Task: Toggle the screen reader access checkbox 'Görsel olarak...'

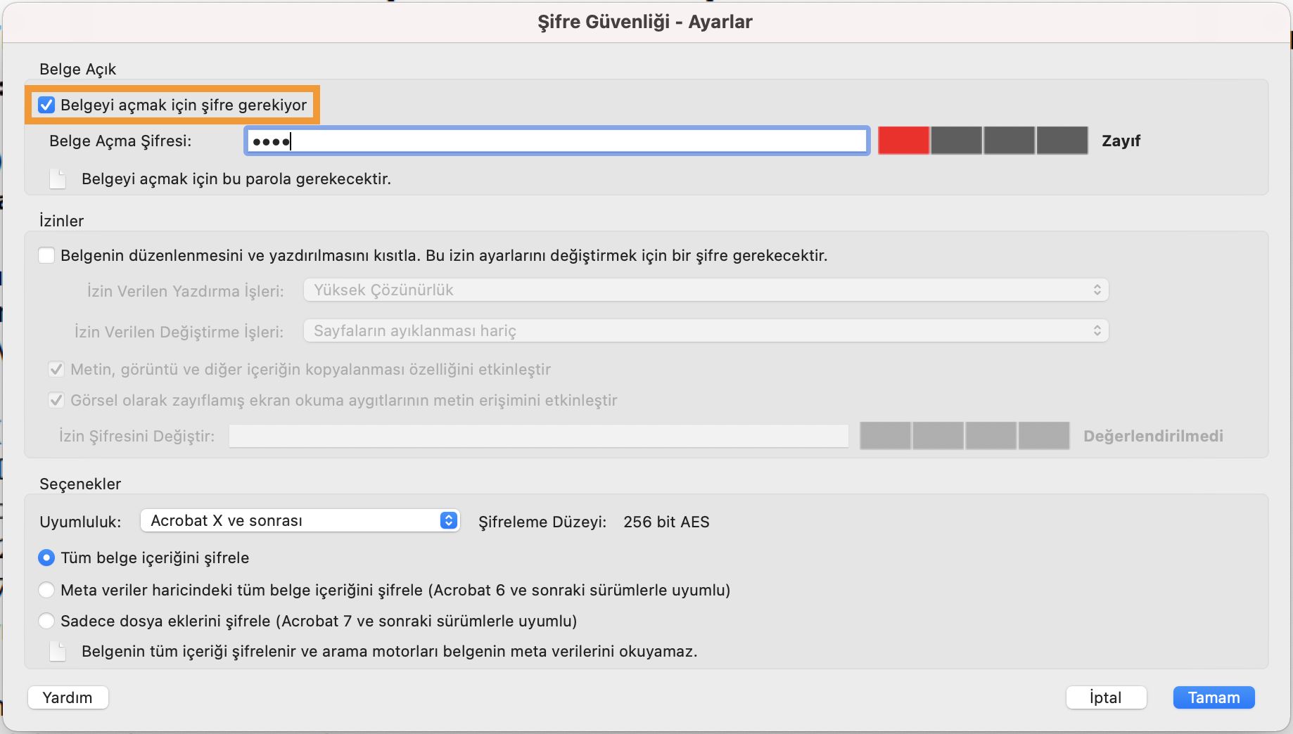Action: (x=56, y=400)
